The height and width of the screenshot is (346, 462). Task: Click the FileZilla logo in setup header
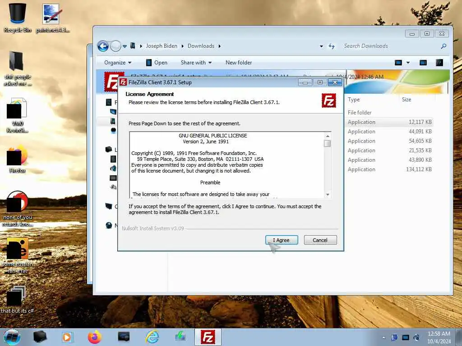(329, 100)
